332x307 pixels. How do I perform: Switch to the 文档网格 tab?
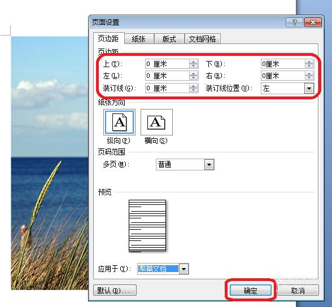click(x=202, y=39)
